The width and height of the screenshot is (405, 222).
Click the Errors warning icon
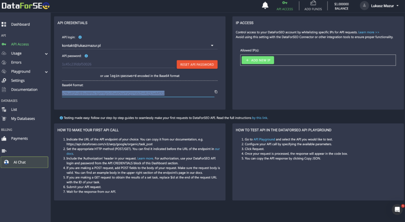coord(4,62)
